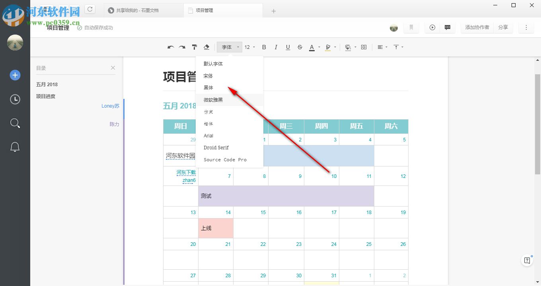The height and width of the screenshot is (286, 541).
Task: Open the zhan6 link in the calendar
Action: 189,180
